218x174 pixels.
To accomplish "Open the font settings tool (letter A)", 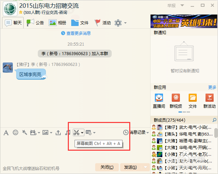I will pos(6,132).
